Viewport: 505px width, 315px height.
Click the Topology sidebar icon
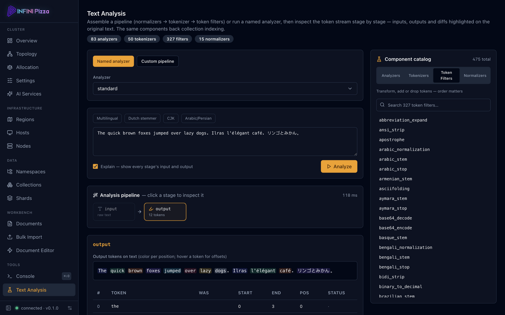point(10,54)
